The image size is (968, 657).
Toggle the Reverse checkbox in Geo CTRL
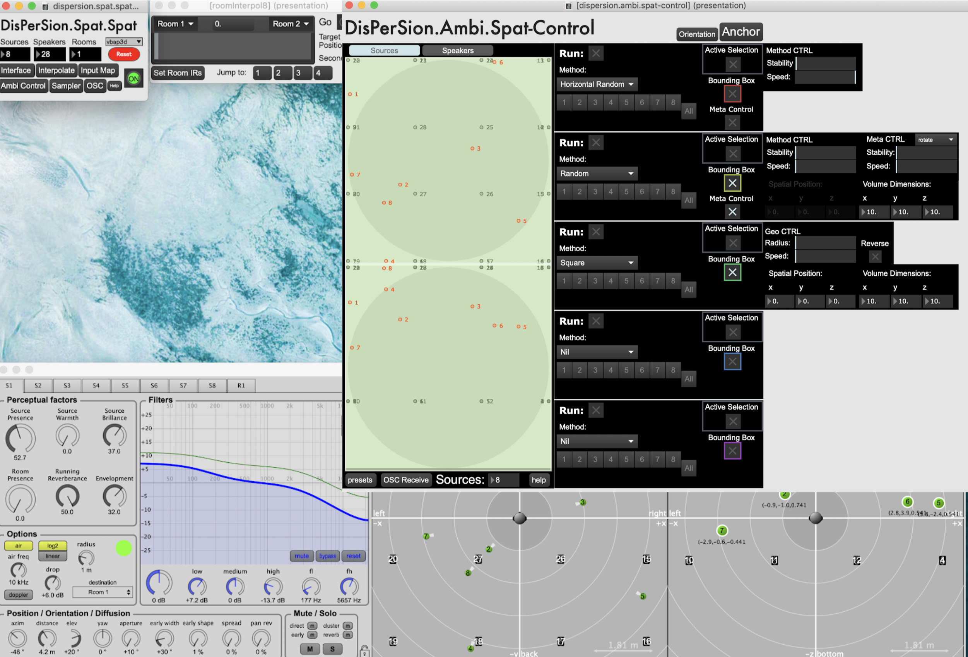click(875, 257)
